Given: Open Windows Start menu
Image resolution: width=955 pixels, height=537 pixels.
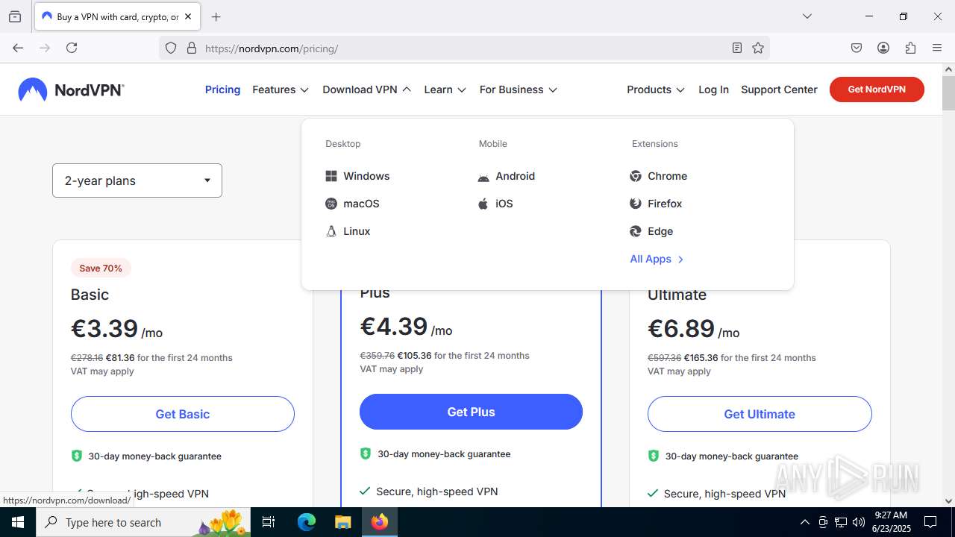Looking at the screenshot, I should click(x=18, y=522).
